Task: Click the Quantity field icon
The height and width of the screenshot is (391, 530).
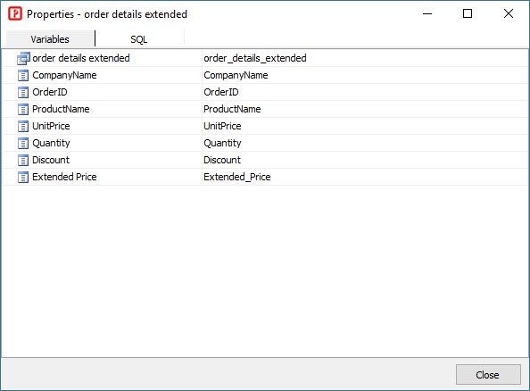Action: point(23,143)
